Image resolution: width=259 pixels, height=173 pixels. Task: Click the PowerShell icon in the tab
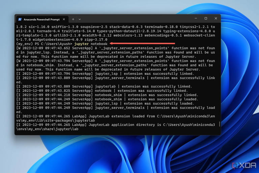(x=20, y=19)
